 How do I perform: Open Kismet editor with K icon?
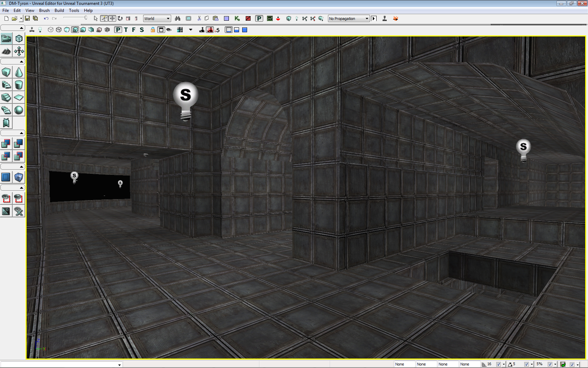click(237, 19)
